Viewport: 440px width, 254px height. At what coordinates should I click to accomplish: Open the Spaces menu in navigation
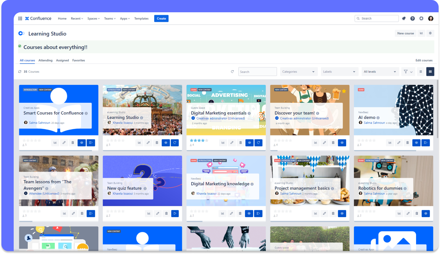click(93, 19)
